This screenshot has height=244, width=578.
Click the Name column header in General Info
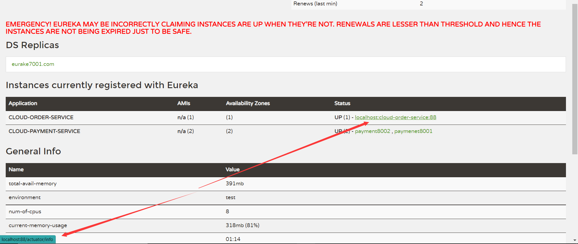coord(16,169)
